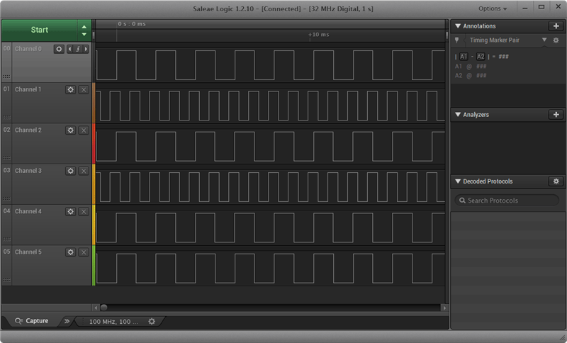Open Channel 2 settings gear
Viewport: 567px width, 343px height.
[x=70, y=130]
